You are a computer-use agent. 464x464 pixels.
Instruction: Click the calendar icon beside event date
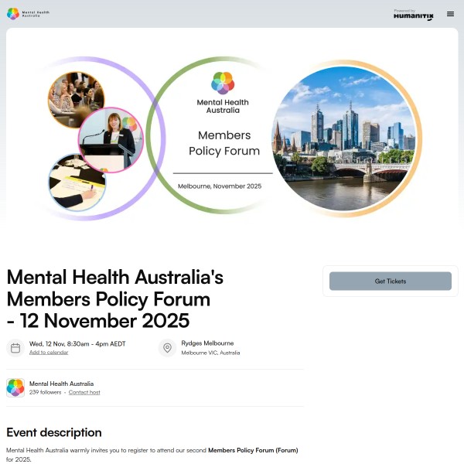[x=15, y=348]
